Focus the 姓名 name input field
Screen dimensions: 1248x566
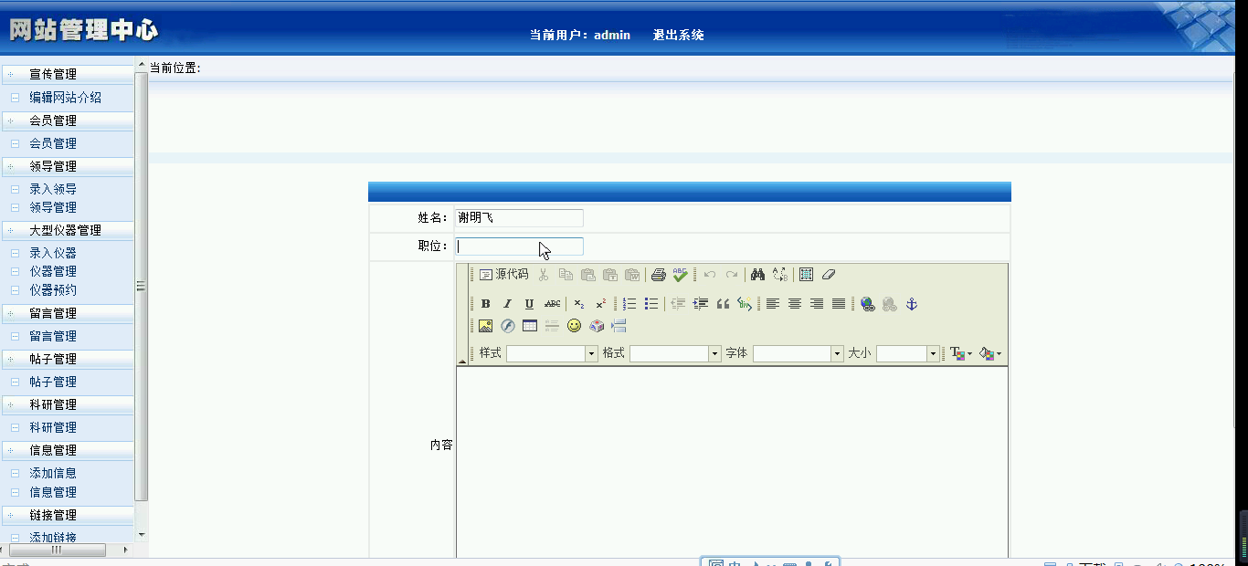(x=519, y=218)
